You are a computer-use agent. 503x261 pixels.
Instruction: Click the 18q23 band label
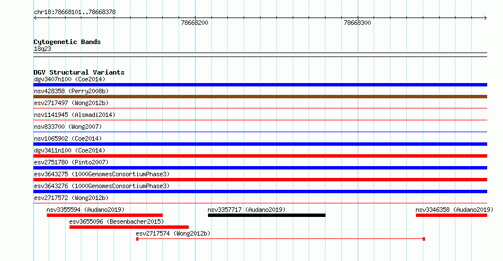42,49
